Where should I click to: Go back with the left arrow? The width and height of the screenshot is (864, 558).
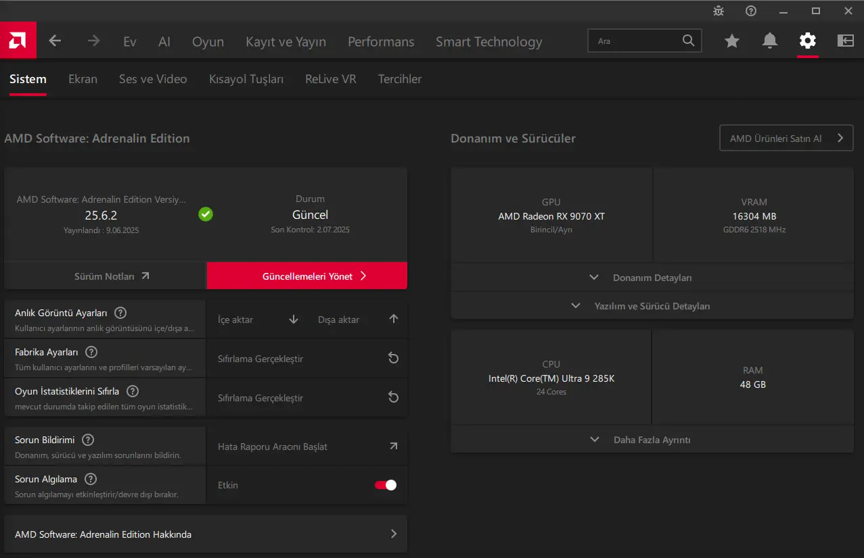click(55, 41)
